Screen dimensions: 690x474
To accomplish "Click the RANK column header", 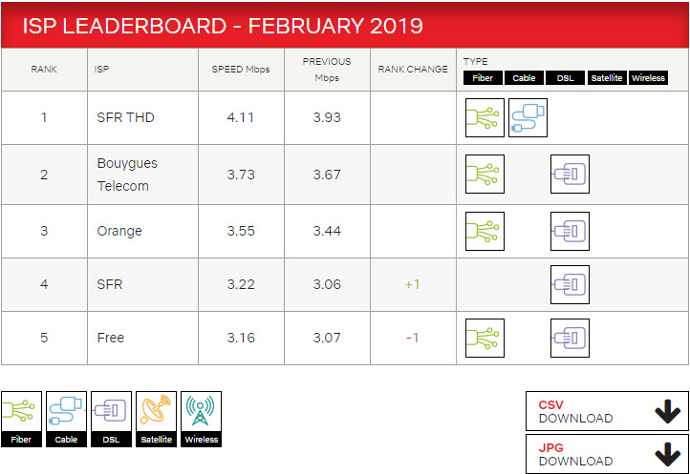I will tap(44, 70).
